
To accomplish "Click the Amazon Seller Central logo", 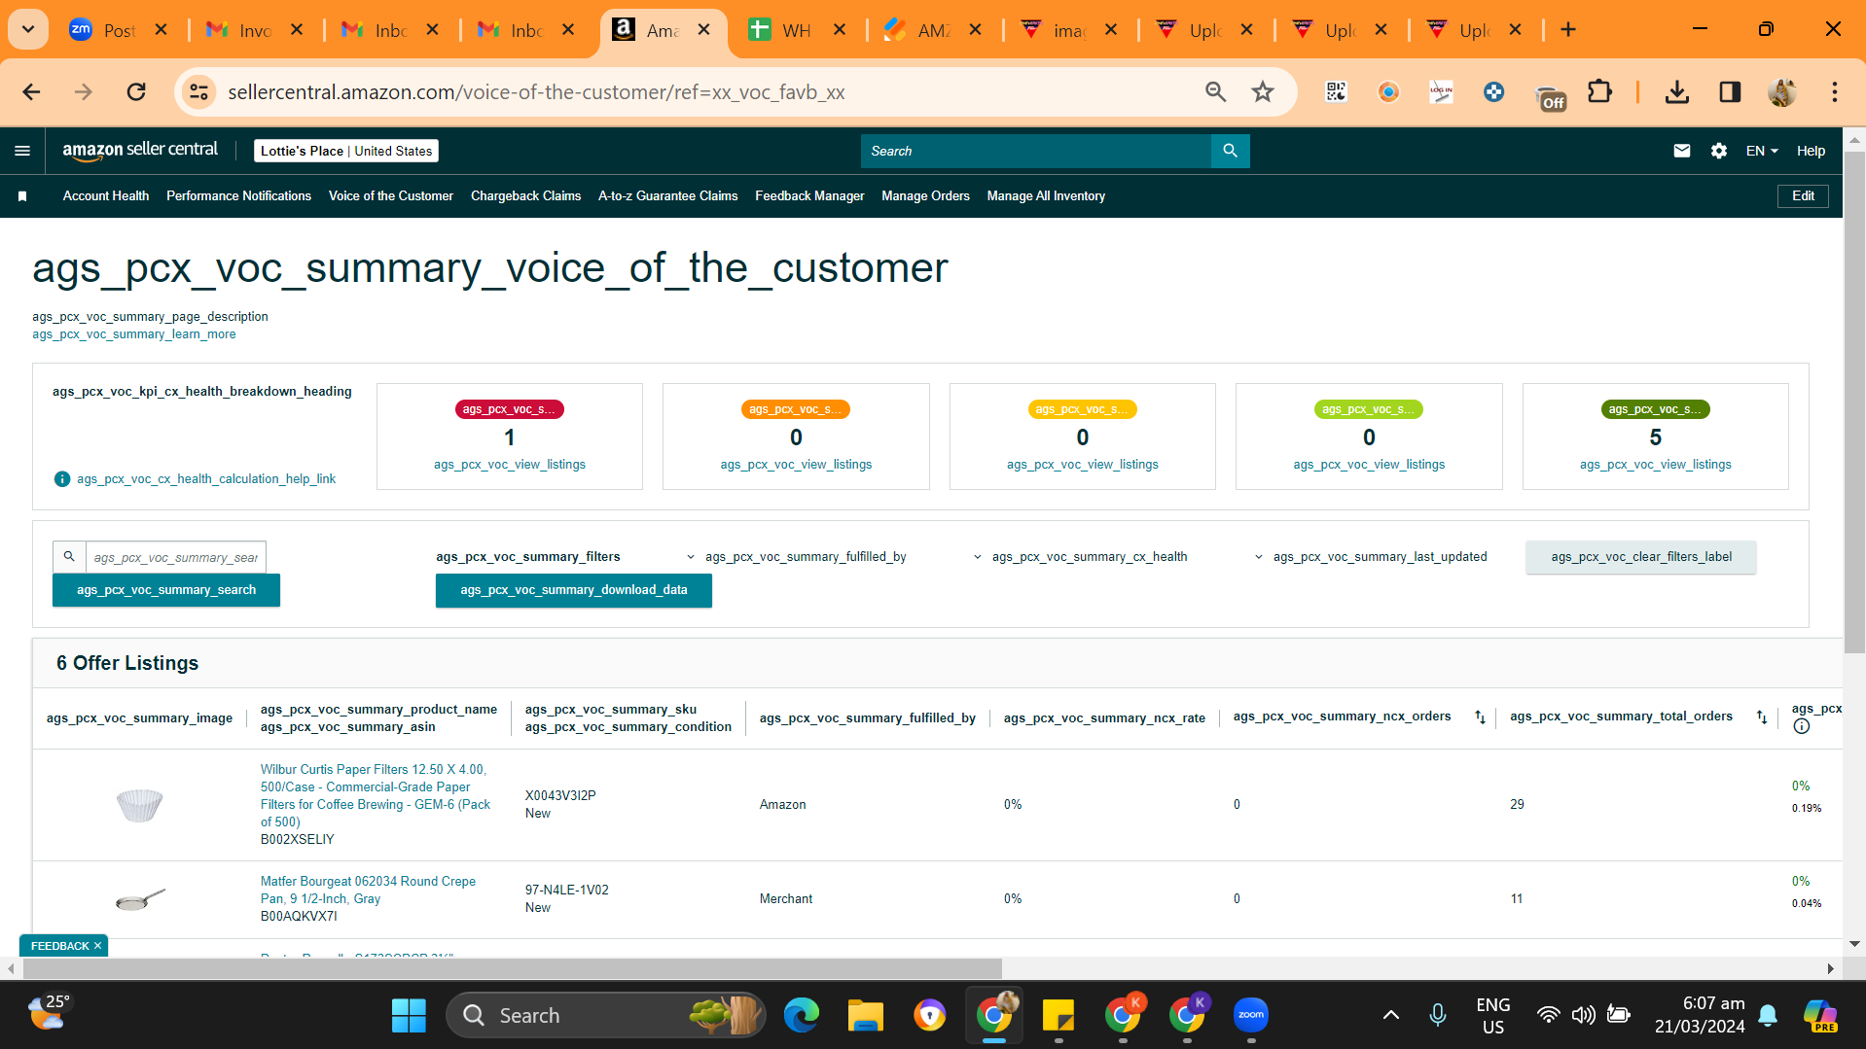I will (x=140, y=150).
